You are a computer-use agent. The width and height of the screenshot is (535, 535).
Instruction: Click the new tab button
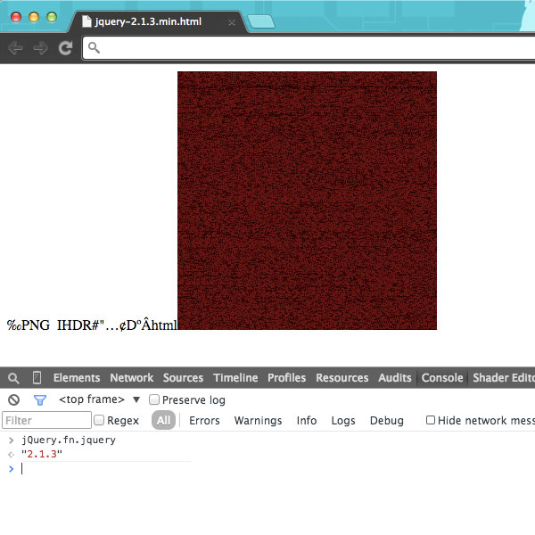tap(259, 21)
